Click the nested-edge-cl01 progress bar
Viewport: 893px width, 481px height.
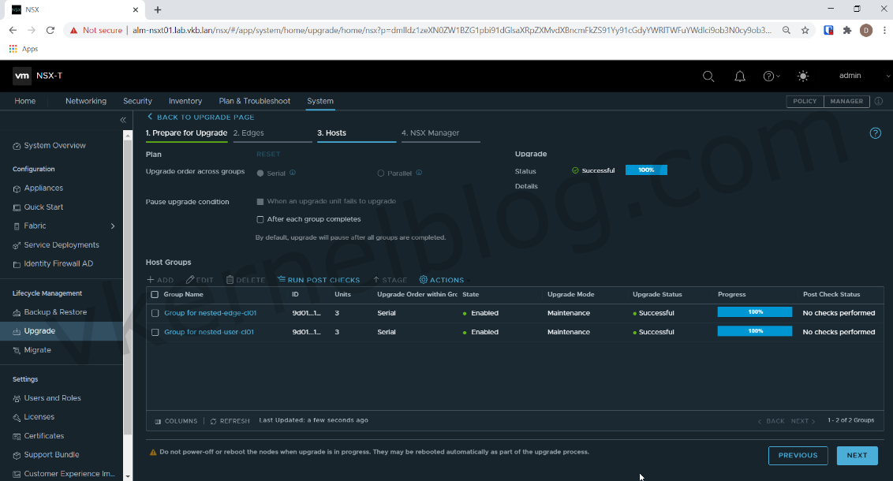tap(754, 312)
